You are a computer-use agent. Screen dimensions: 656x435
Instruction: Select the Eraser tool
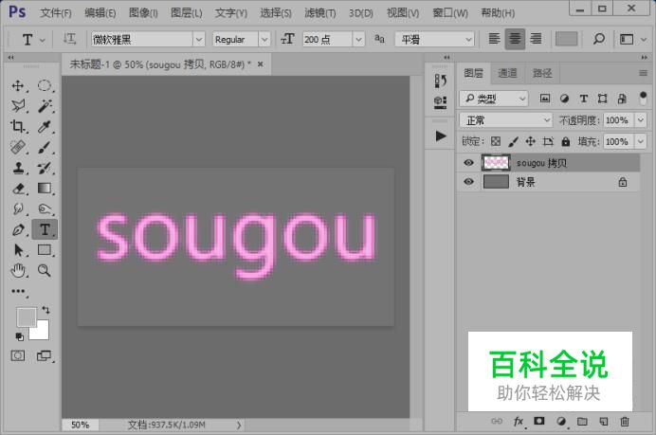(x=18, y=189)
